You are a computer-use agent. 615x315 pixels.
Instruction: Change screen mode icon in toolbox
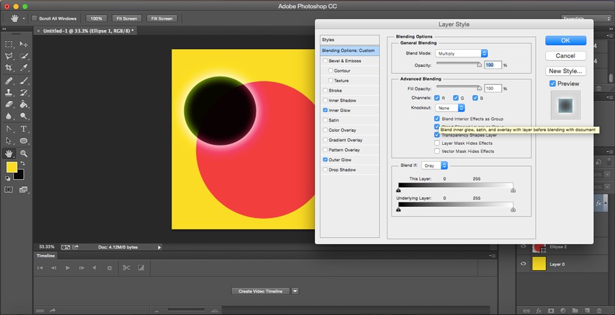[23, 190]
